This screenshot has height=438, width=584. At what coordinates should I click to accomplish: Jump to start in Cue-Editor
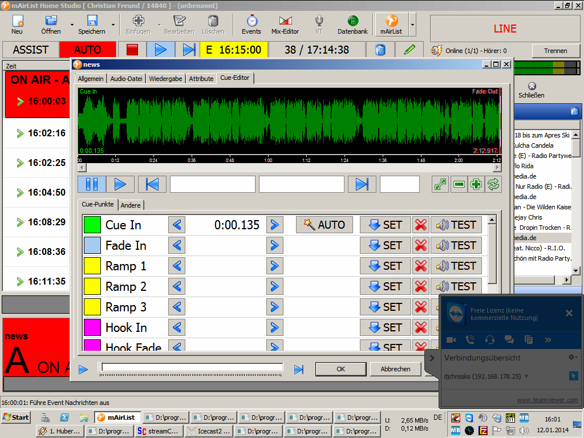pos(152,184)
